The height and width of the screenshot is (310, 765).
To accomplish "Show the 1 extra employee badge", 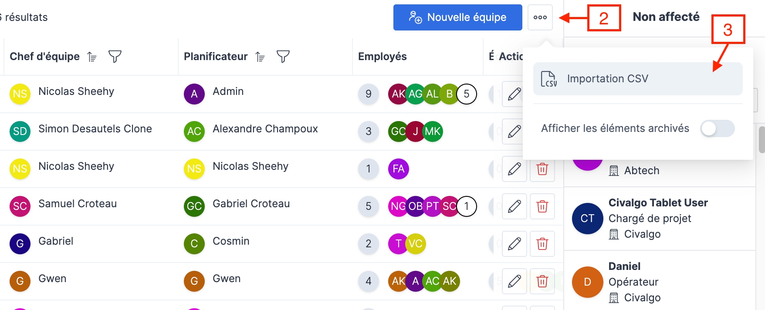I will [x=466, y=206].
